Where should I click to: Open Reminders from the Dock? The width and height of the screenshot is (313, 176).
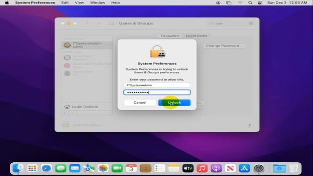coord(160,168)
